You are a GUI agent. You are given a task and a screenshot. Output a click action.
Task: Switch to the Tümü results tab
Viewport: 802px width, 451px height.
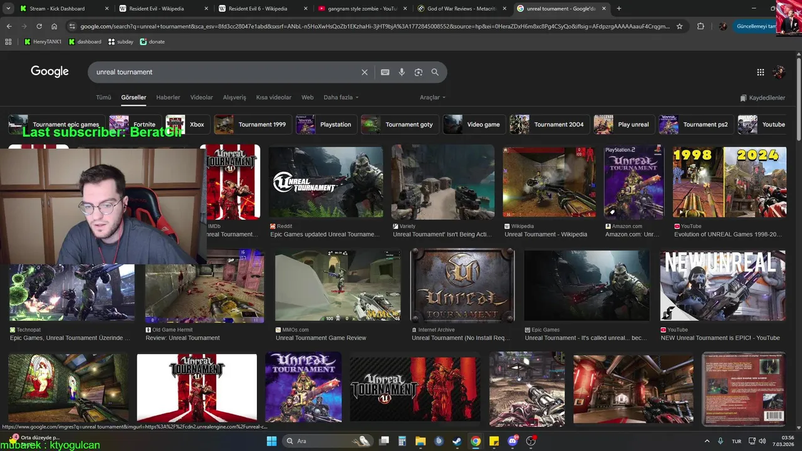click(103, 98)
